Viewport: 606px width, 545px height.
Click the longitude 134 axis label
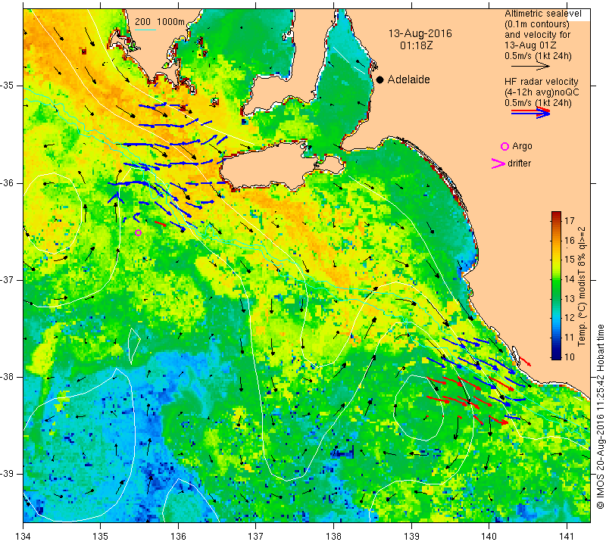coord(23,537)
